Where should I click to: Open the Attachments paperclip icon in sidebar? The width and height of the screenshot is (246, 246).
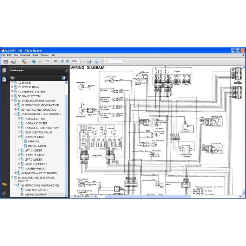[4, 193]
